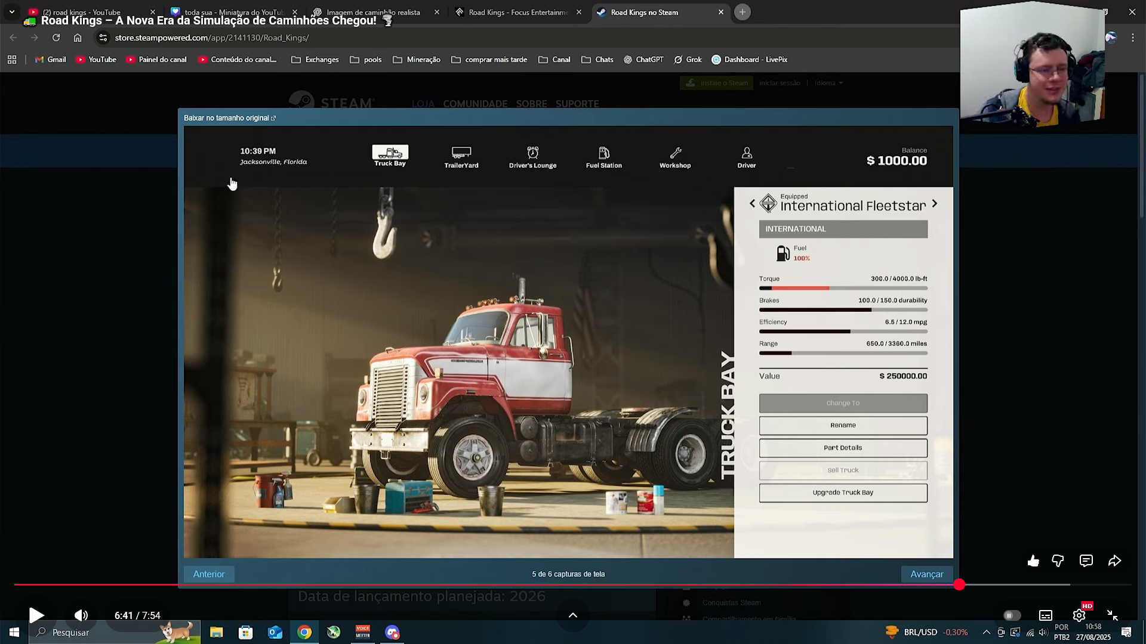
Task: Reload the Steam store page
Action: pyautogui.click(x=56, y=38)
